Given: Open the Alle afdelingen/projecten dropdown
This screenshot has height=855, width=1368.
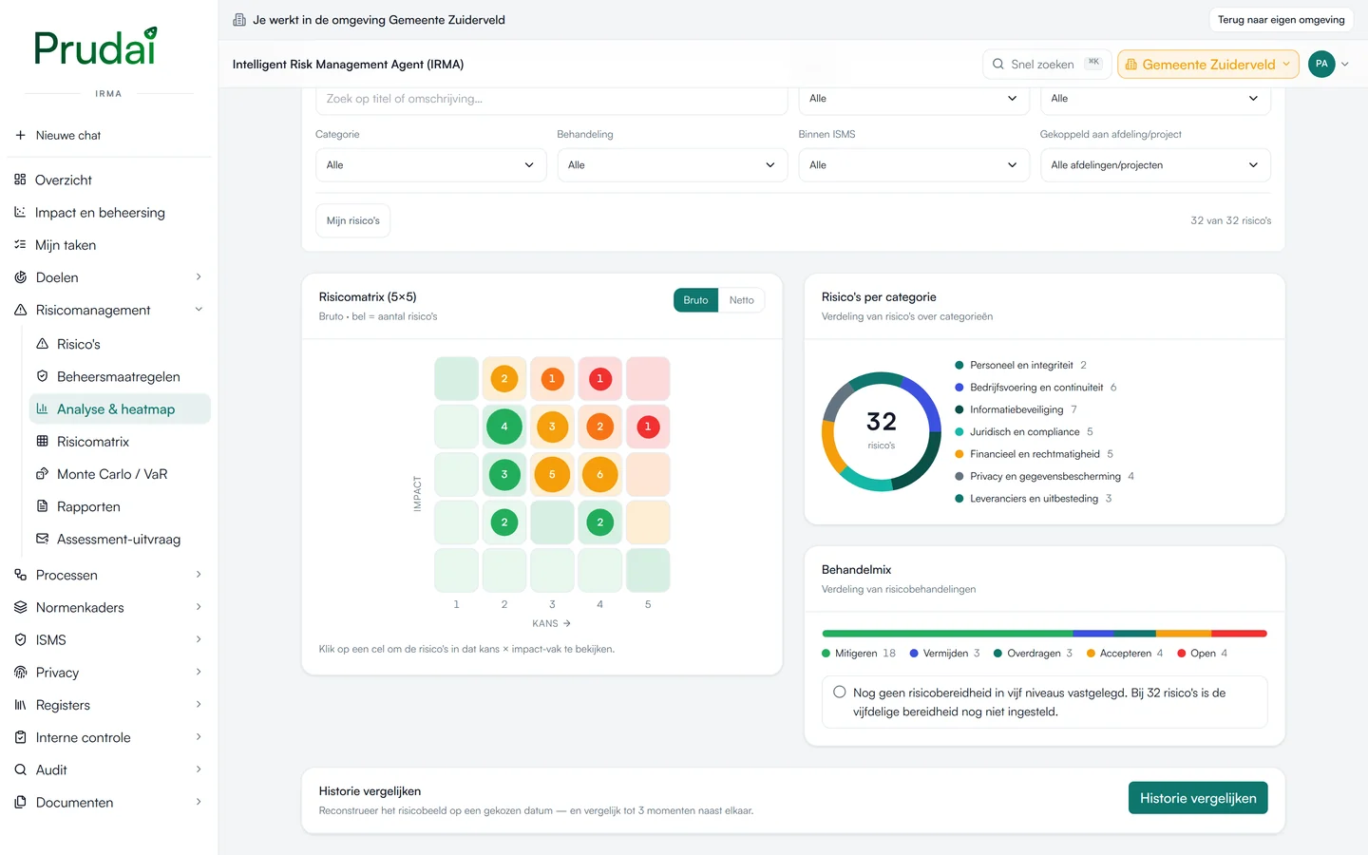Looking at the screenshot, I should pos(1155,165).
